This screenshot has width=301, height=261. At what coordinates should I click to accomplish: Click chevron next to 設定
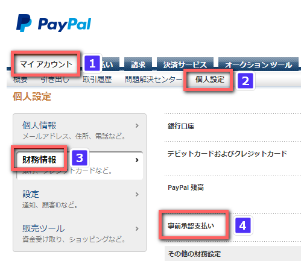tap(137, 194)
